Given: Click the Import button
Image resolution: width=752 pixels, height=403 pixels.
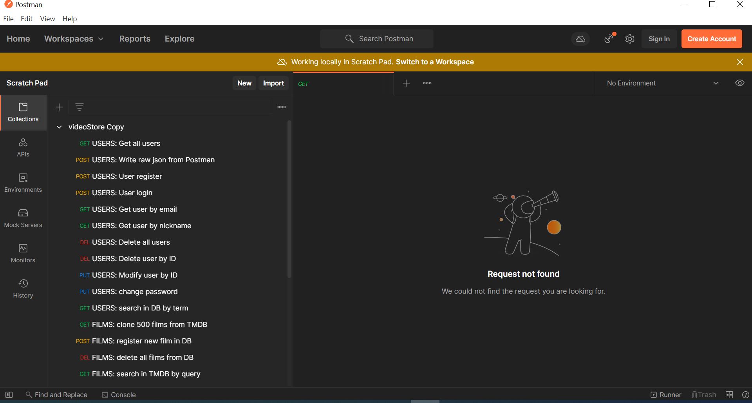Looking at the screenshot, I should click(x=273, y=83).
